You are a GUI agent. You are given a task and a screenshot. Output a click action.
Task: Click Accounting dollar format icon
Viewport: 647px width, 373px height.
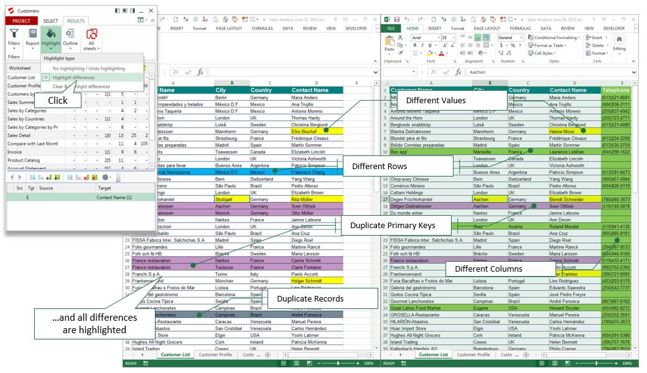501,45
